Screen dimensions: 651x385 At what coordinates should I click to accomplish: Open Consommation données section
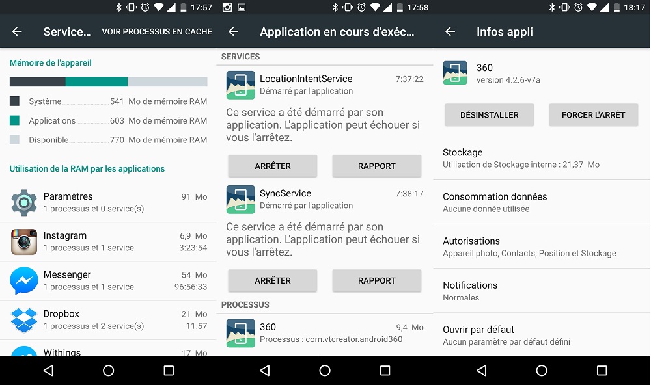(x=540, y=202)
